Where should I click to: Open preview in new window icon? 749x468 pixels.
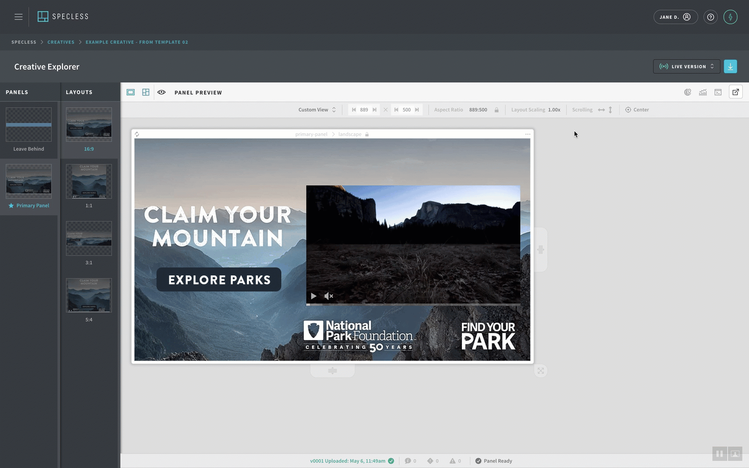click(736, 92)
